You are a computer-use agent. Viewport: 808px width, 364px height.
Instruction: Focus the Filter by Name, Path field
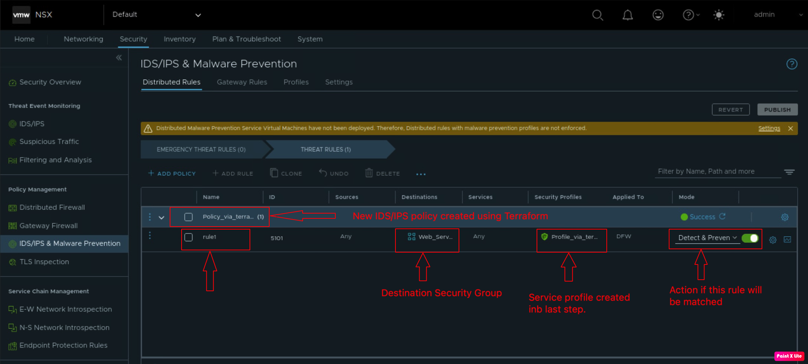[x=718, y=172]
